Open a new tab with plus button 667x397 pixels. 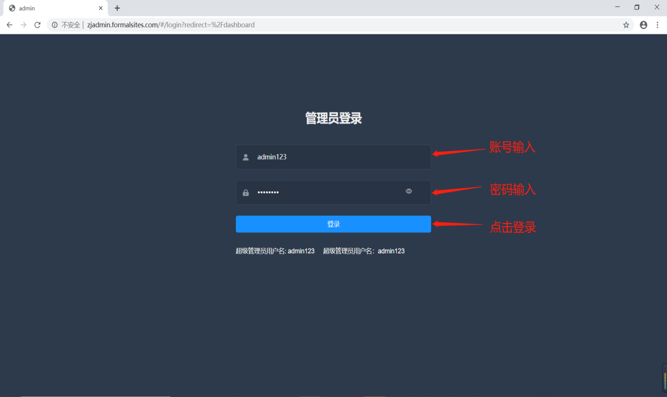117,8
